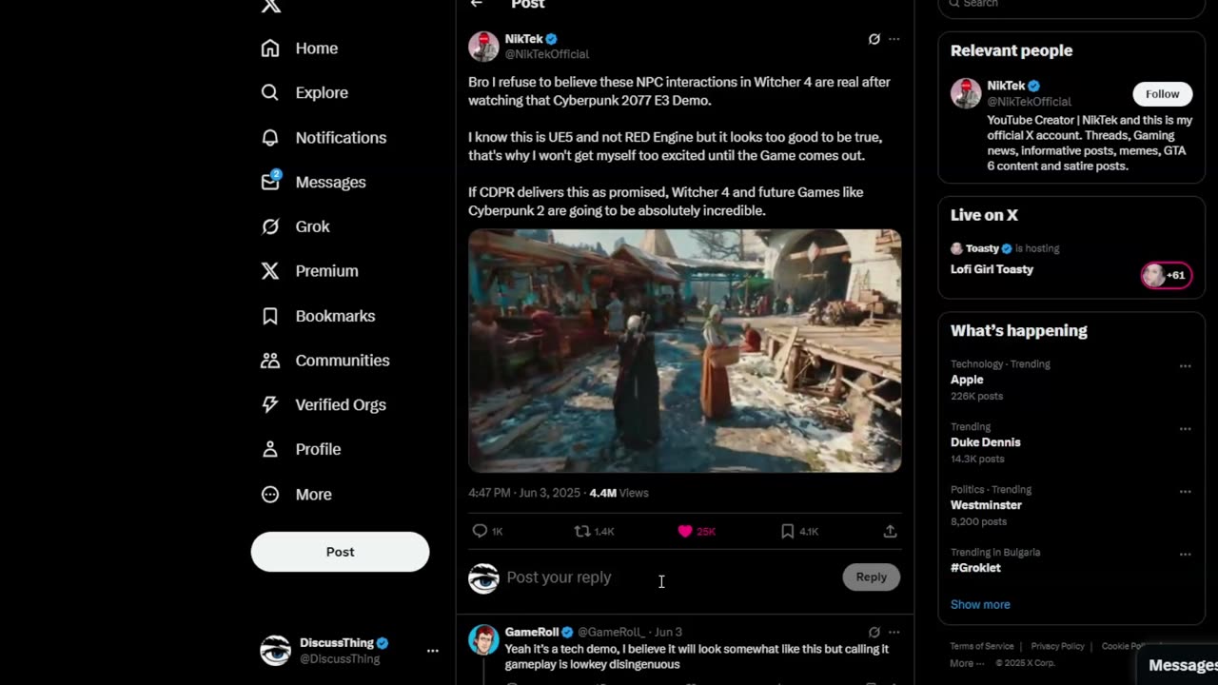The image size is (1218, 685).
Task: Open Notifications from the sidebar
Action: tap(324, 138)
